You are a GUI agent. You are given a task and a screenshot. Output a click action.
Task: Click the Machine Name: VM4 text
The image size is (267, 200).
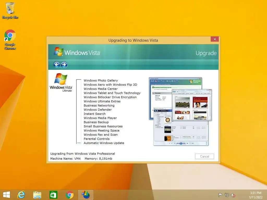coord(65,159)
